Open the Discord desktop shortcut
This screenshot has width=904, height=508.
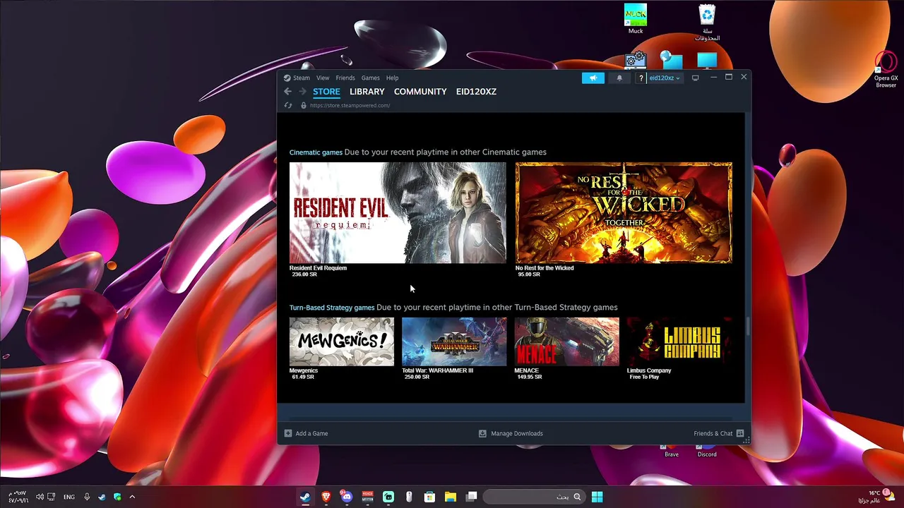tap(707, 452)
